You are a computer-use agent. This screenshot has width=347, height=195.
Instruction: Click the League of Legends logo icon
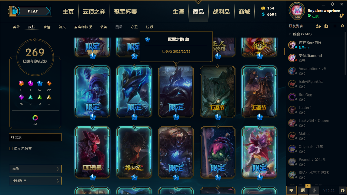tap(13, 11)
